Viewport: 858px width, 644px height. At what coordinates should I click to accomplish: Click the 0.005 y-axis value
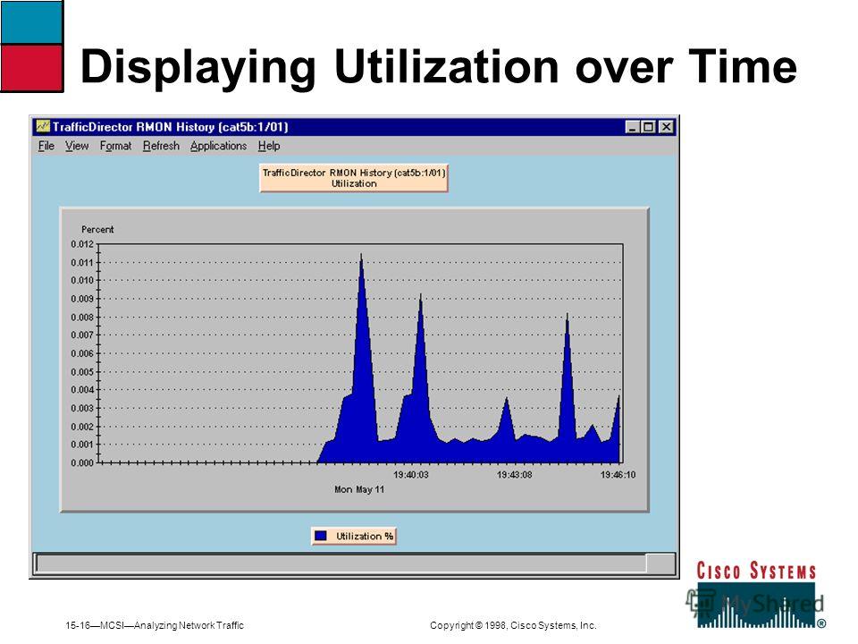point(82,372)
